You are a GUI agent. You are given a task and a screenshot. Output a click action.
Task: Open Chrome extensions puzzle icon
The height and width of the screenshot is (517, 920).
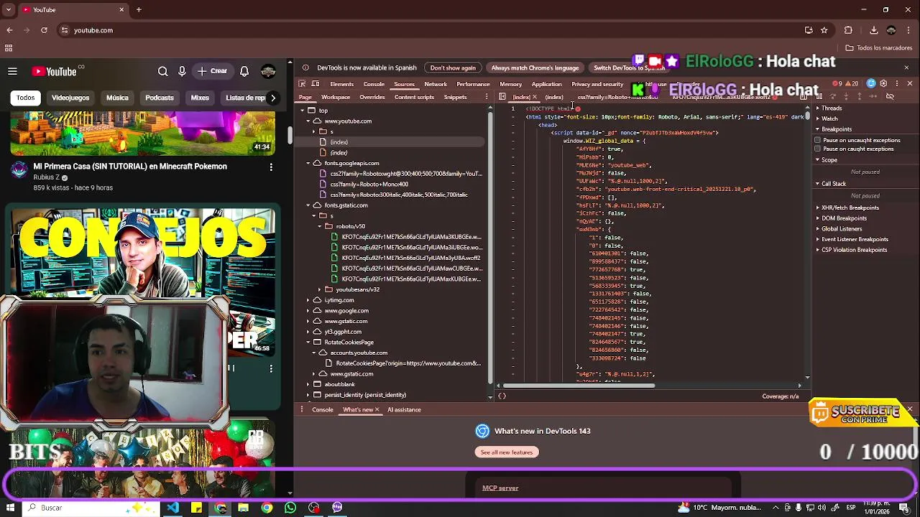click(x=848, y=30)
